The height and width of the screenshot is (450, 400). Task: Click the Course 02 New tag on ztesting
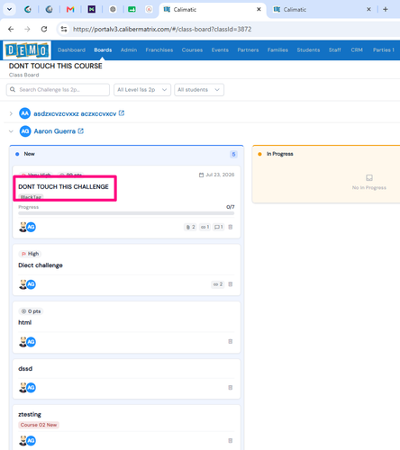pyautogui.click(x=39, y=425)
